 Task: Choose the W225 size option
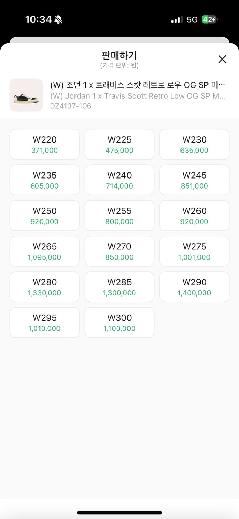pos(119,144)
